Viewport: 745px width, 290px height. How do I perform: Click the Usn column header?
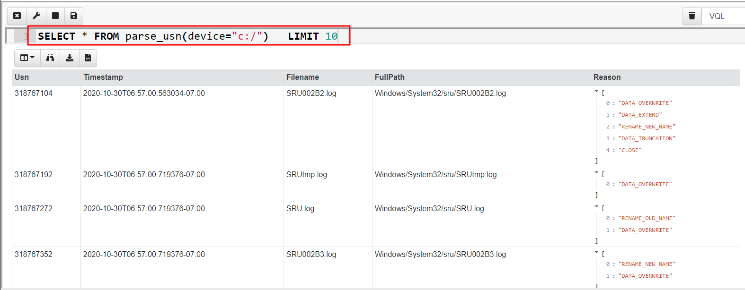click(x=22, y=77)
